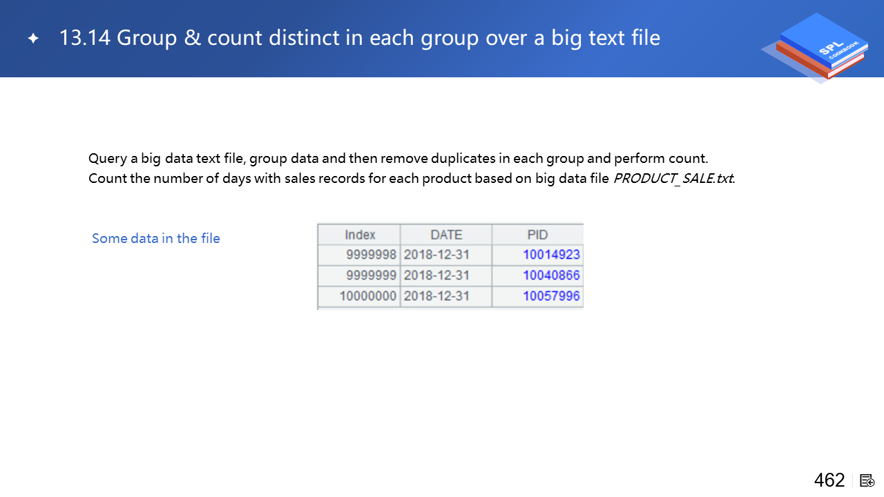Click the date in the 9999999 row
The height and width of the screenshot is (497, 884).
click(x=436, y=275)
